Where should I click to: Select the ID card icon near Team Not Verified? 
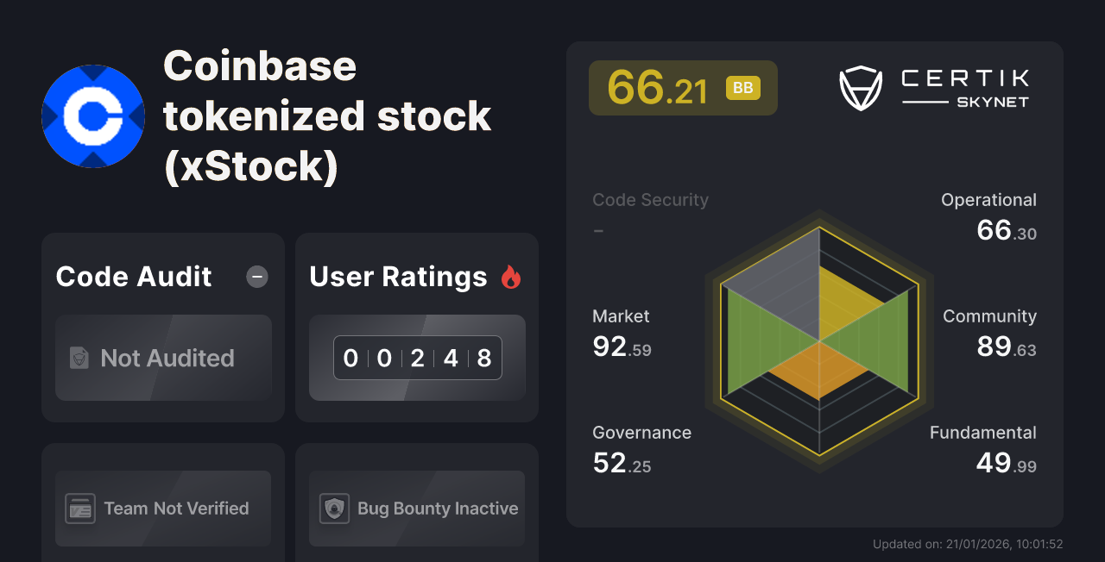tap(80, 509)
